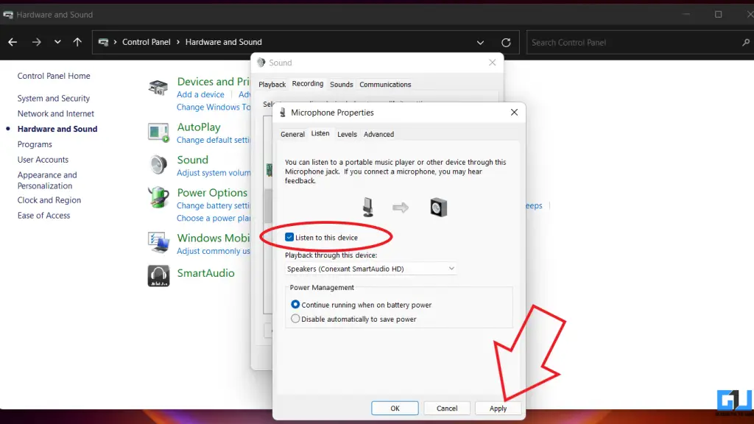754x424 pixels.
Task: Open the Playback through this device dropdown
Action: point(451,268)
